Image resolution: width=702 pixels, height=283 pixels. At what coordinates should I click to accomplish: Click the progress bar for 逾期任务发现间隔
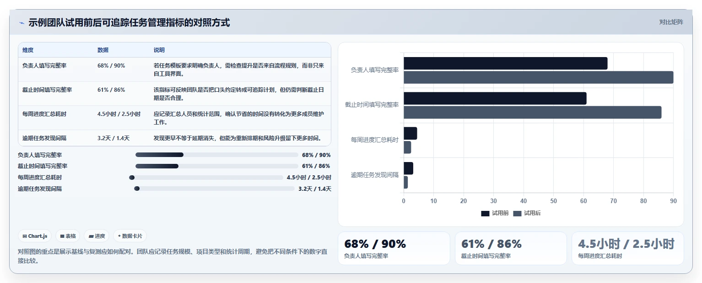point(215,189)
